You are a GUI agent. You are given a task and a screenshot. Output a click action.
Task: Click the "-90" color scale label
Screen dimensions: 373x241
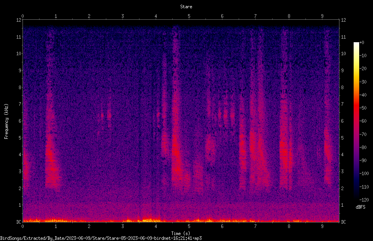[363, 161]
